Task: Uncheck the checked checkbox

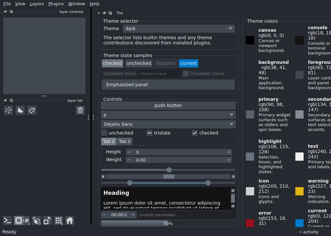Action: 195,133
